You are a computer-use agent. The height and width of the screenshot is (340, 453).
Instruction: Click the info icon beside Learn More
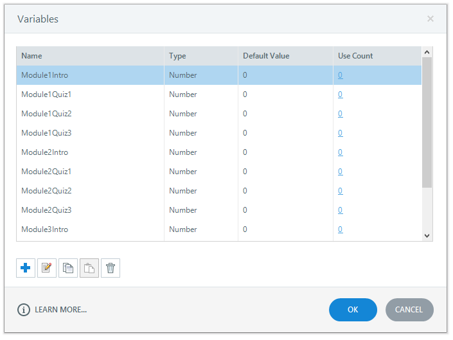pyautogui.click(x=24, y=310)
